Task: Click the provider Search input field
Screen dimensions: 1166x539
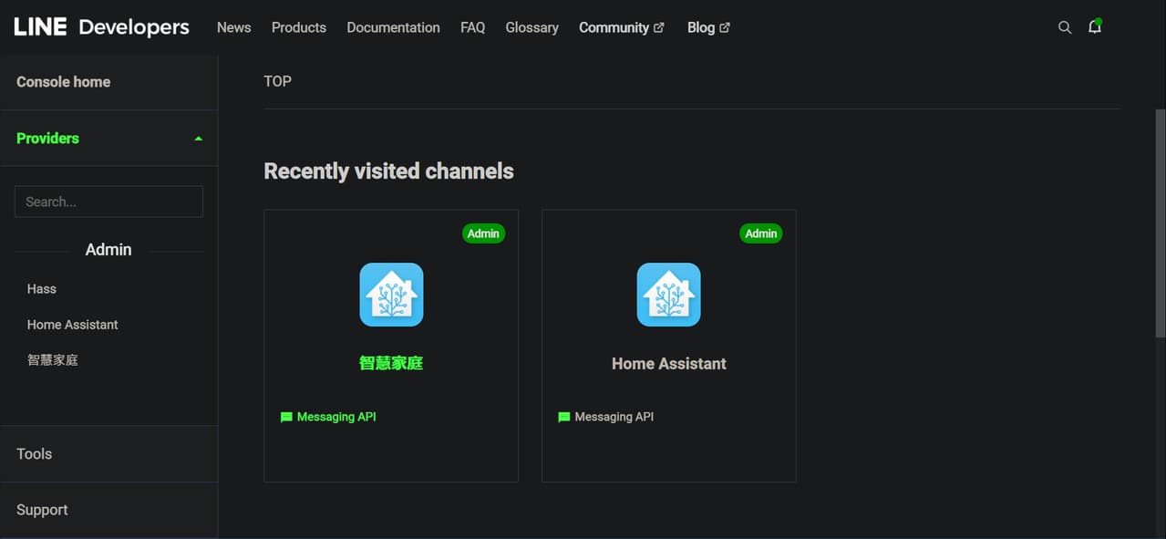Action: [108, 202]
